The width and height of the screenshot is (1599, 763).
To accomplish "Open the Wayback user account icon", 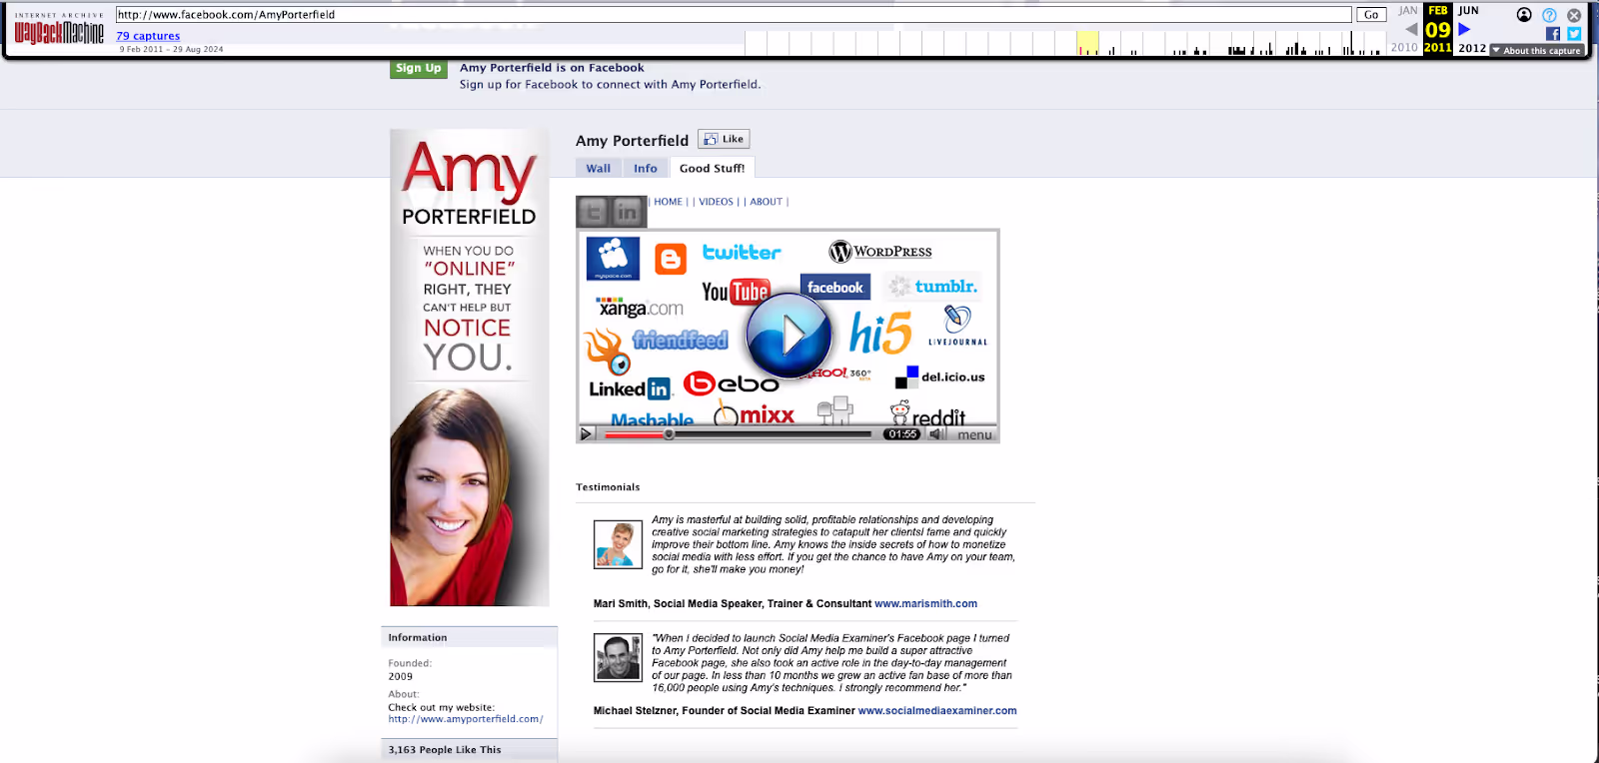I will [x=1524, y=15].
